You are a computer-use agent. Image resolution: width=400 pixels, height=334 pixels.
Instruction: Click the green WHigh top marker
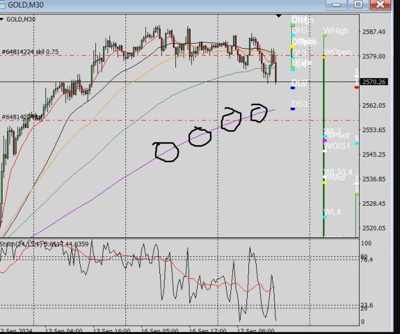point(324,36)
